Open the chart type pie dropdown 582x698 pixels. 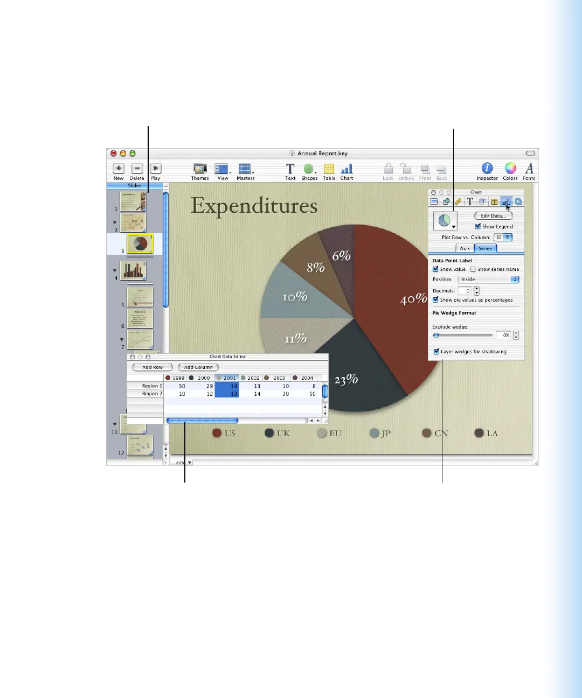point(445,220)
